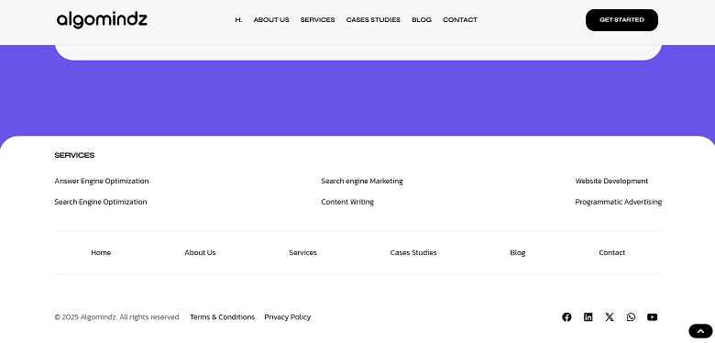Click the 2025 Algomindz copyright text
The image size is (715, 343).
[117, 317]
